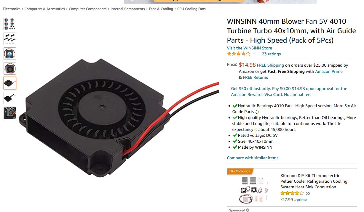Screen dimensions: 364x212
Task: Click Compare with similar items
Action: coord(253,158)
